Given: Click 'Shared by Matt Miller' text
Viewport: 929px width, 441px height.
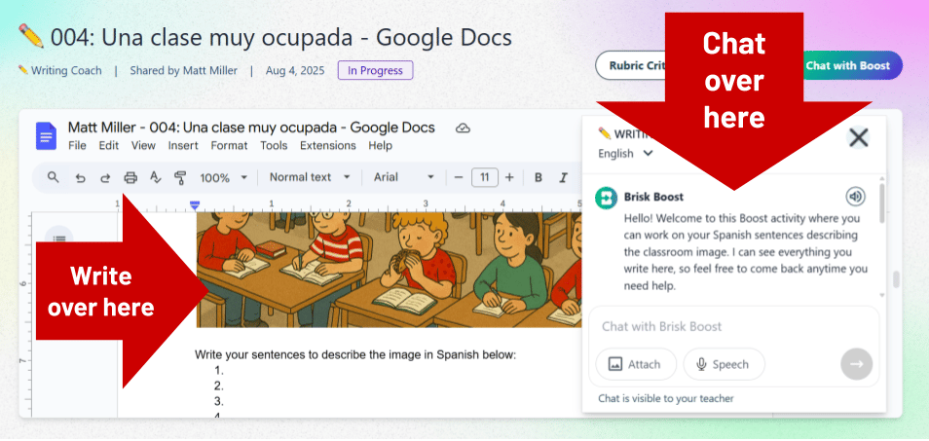Looking at the screenshot, I should 184,70.
